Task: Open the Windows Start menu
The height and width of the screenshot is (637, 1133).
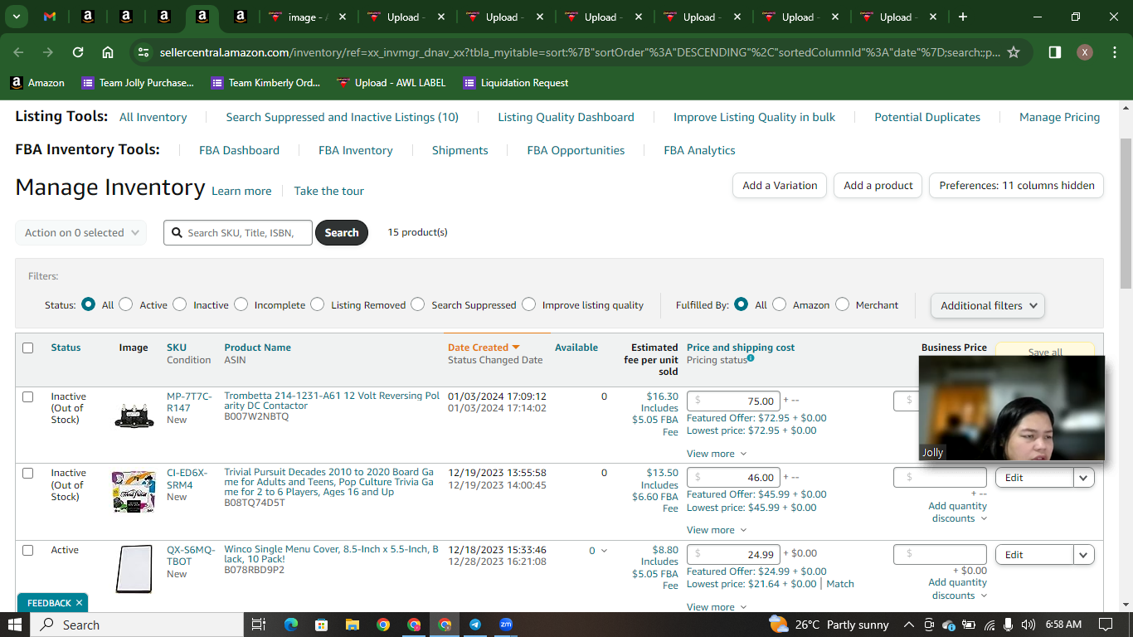Action: point(15,625)
